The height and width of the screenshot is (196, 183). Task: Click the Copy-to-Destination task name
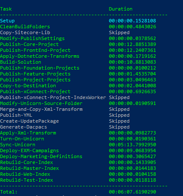coord(28,86)
